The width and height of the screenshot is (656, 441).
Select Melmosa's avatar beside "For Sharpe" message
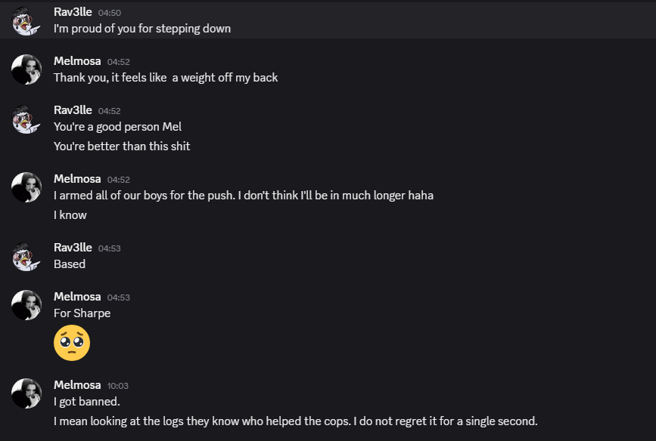pyautogui.click(x=26, y=305)
